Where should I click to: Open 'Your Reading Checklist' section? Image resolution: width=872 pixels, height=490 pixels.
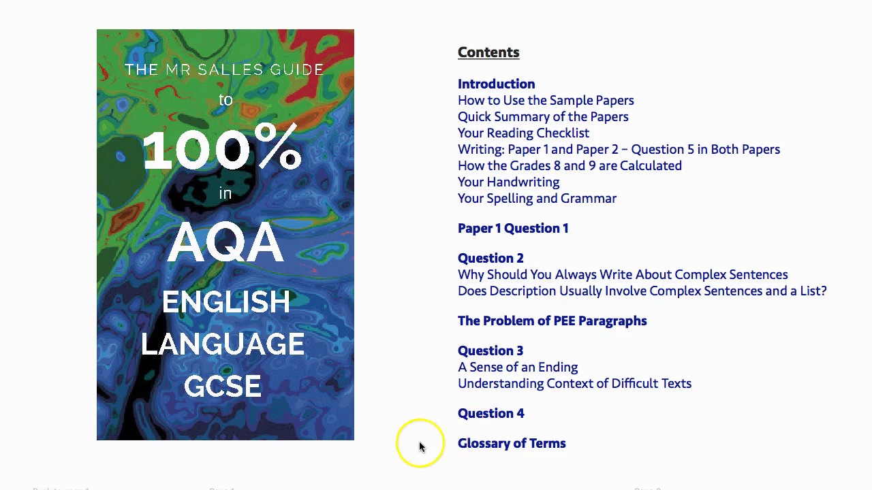523,133
